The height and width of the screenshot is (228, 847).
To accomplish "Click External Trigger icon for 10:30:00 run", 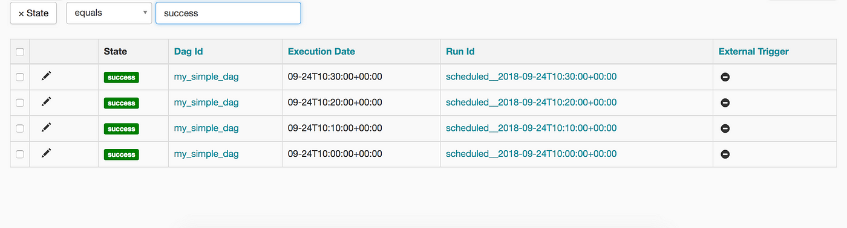I will [x=725, y=77].
